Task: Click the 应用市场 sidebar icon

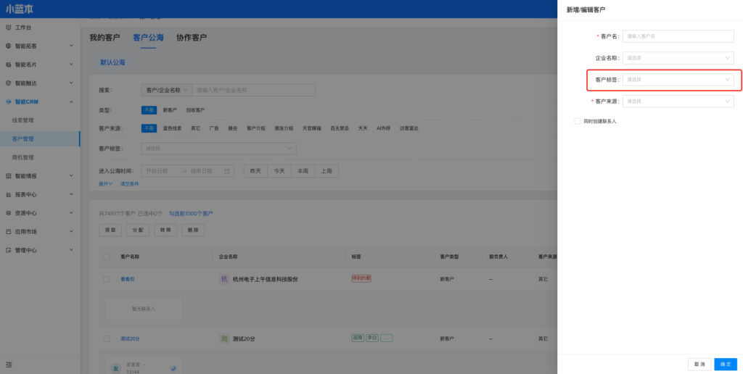Action: pyautogui.click(x=9, y=232)
